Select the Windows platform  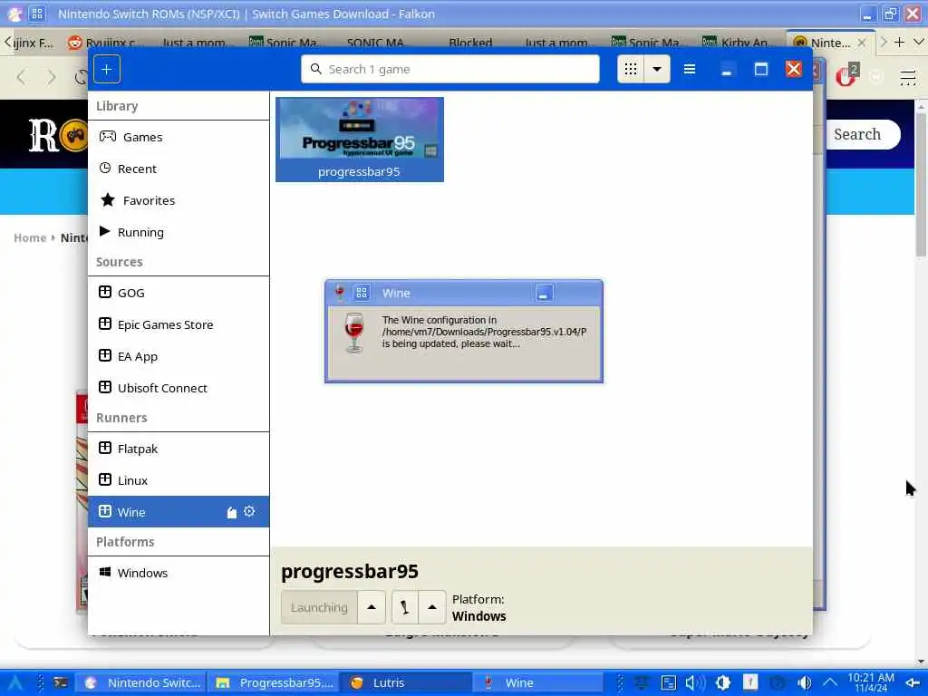179,573
